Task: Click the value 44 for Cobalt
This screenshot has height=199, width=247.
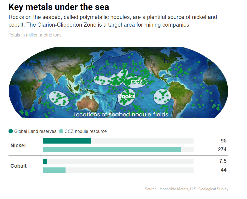Action: pyautogui.click(x=223, y=170)
